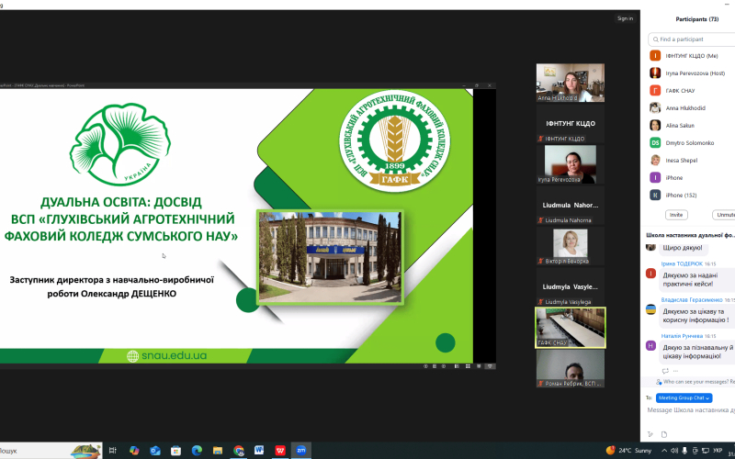Screen dimensions: 735x459
Task: Select Dmytro Solomonko in the participants list
Action: [692, 143]
